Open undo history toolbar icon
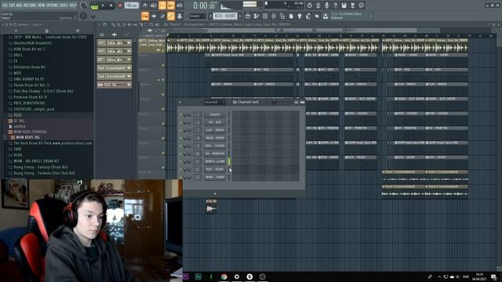 pyautogui.click(x=309, y=5)
